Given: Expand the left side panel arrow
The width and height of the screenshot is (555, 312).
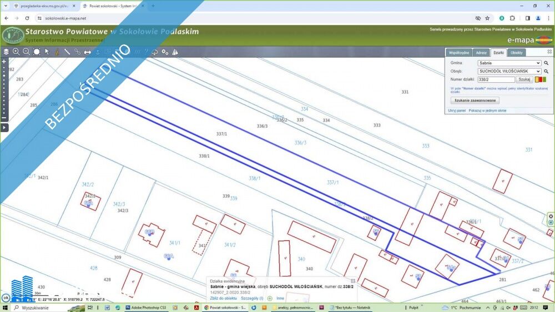Looking at the screenshot, I should 4,127.
